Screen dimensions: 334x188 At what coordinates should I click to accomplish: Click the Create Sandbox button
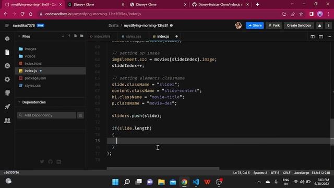point(299,26)
